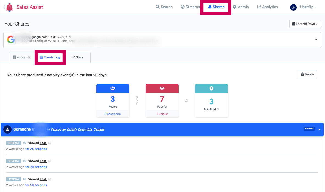Open Test link in the 50 seconds event
This screenshot has width=325, height=192.
point(43,179)
